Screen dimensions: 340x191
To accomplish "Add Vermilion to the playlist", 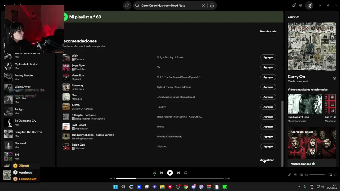I will click(x=268, y=77).
